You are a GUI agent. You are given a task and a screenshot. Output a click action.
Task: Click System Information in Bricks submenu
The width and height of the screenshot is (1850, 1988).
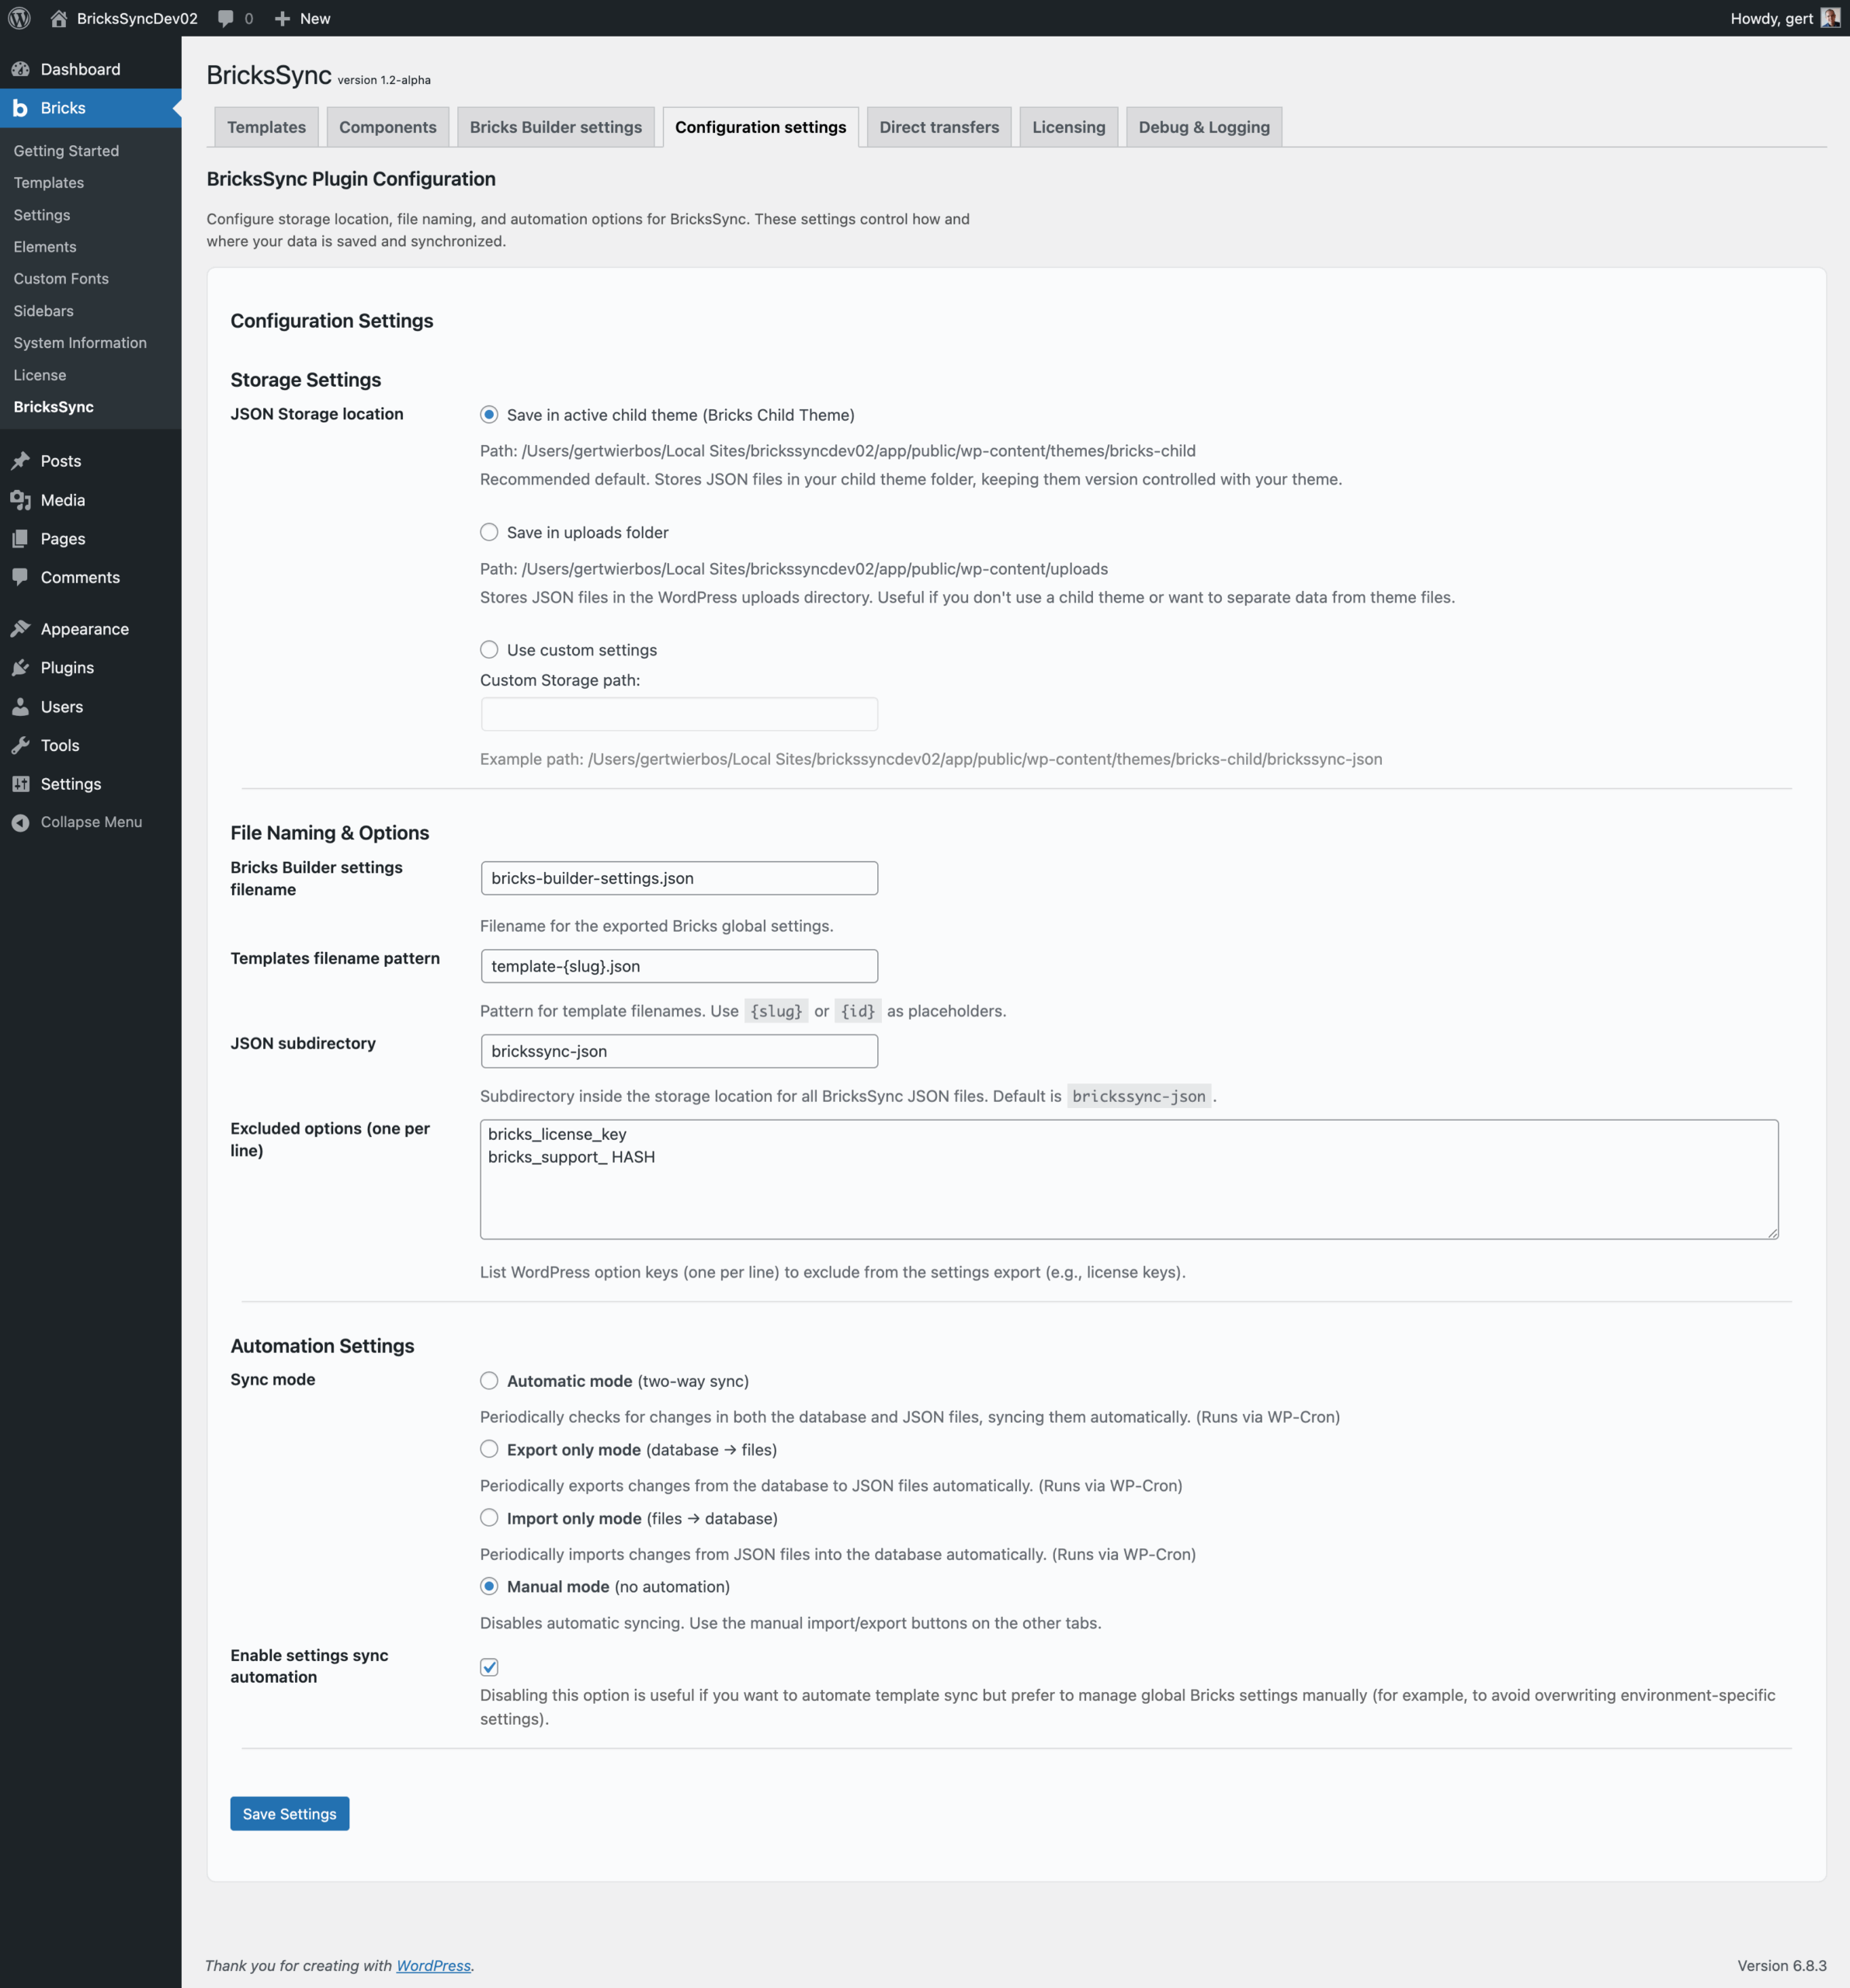pyautogui.click(x=80, y=343)
